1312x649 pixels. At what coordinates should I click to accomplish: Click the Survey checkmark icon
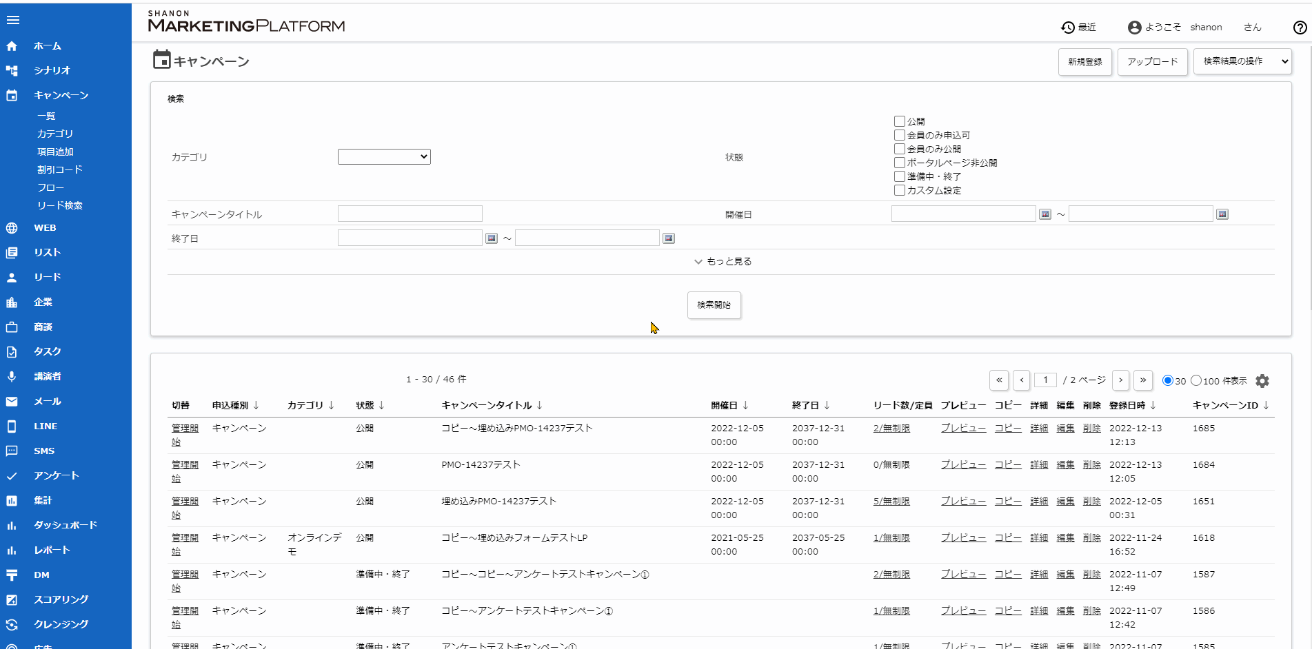click(12, 476)
